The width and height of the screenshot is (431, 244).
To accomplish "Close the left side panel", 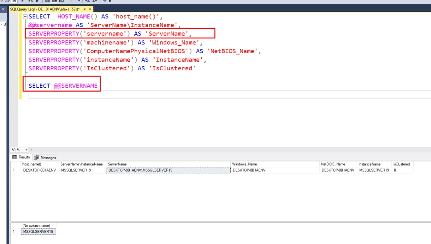I will [3, 9].
